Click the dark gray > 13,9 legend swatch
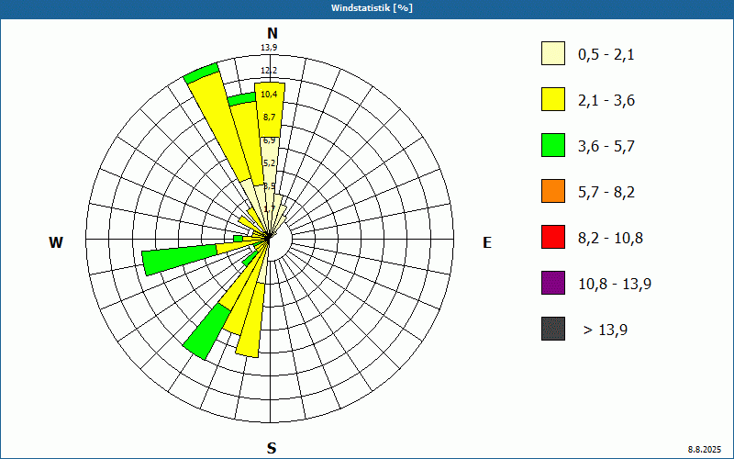The width and height of the screenshot is (734, 459). coord(553,329)
